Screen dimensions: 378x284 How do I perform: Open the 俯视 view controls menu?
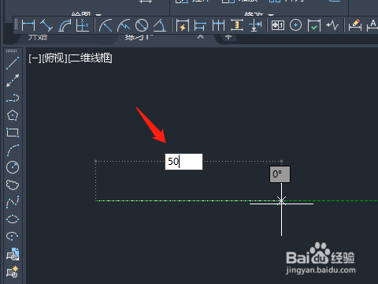point(54,58)
